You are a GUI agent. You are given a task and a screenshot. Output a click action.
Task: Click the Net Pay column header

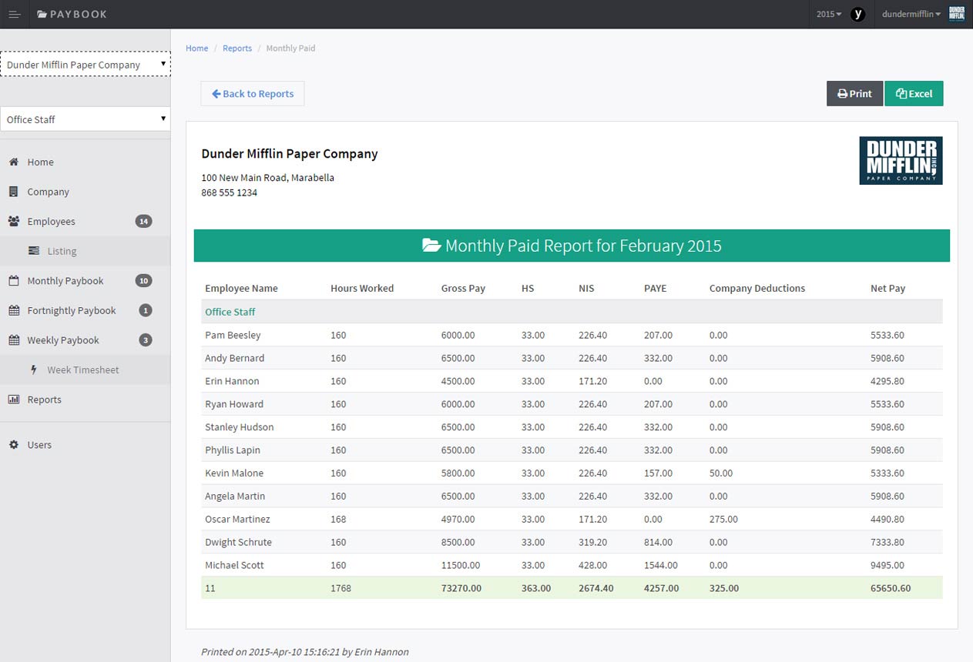coord(887,288)
